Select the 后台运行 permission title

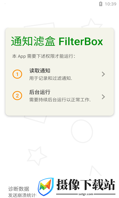tap(40, 92)
